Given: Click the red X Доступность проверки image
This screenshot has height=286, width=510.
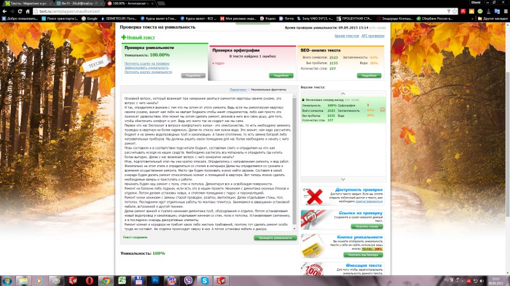Looking at the screenshot, I should pos(314,196).
